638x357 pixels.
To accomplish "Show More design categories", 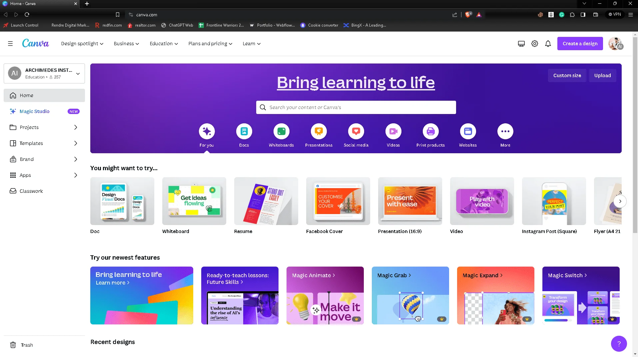I will tap(505, 131).
